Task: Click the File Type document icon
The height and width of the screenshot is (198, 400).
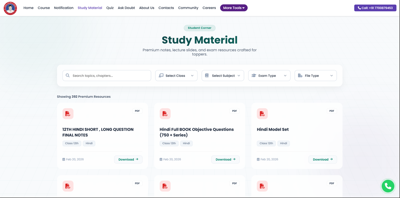Action: [x=300, y=75]
